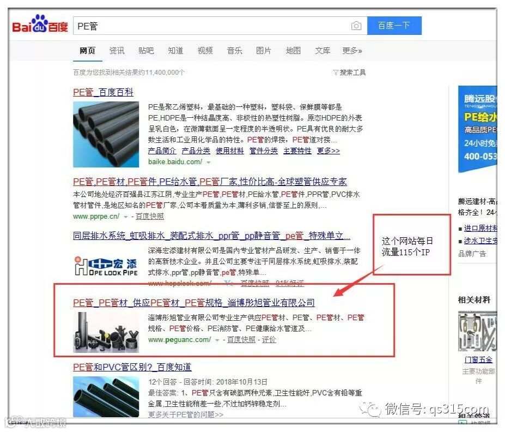Open camera image search icon
The width and height of the screenshot is (505, 432).
[x=356, y=26]
